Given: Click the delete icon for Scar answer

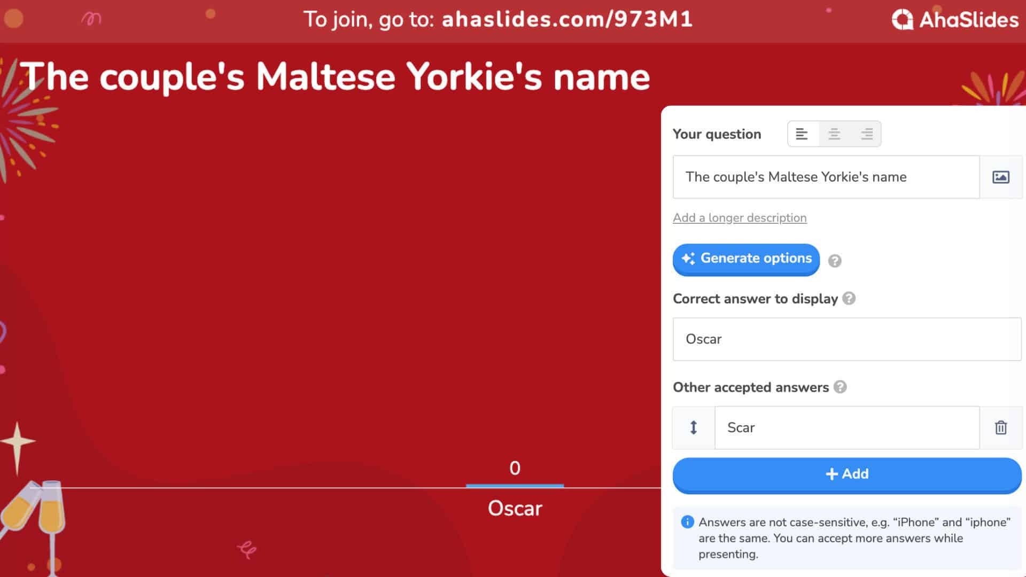Looking at the screenshot, I should click(x=1001, y=427).
